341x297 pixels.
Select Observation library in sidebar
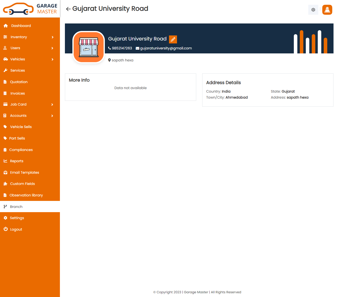pyautogui.click(x=26, y=195)
